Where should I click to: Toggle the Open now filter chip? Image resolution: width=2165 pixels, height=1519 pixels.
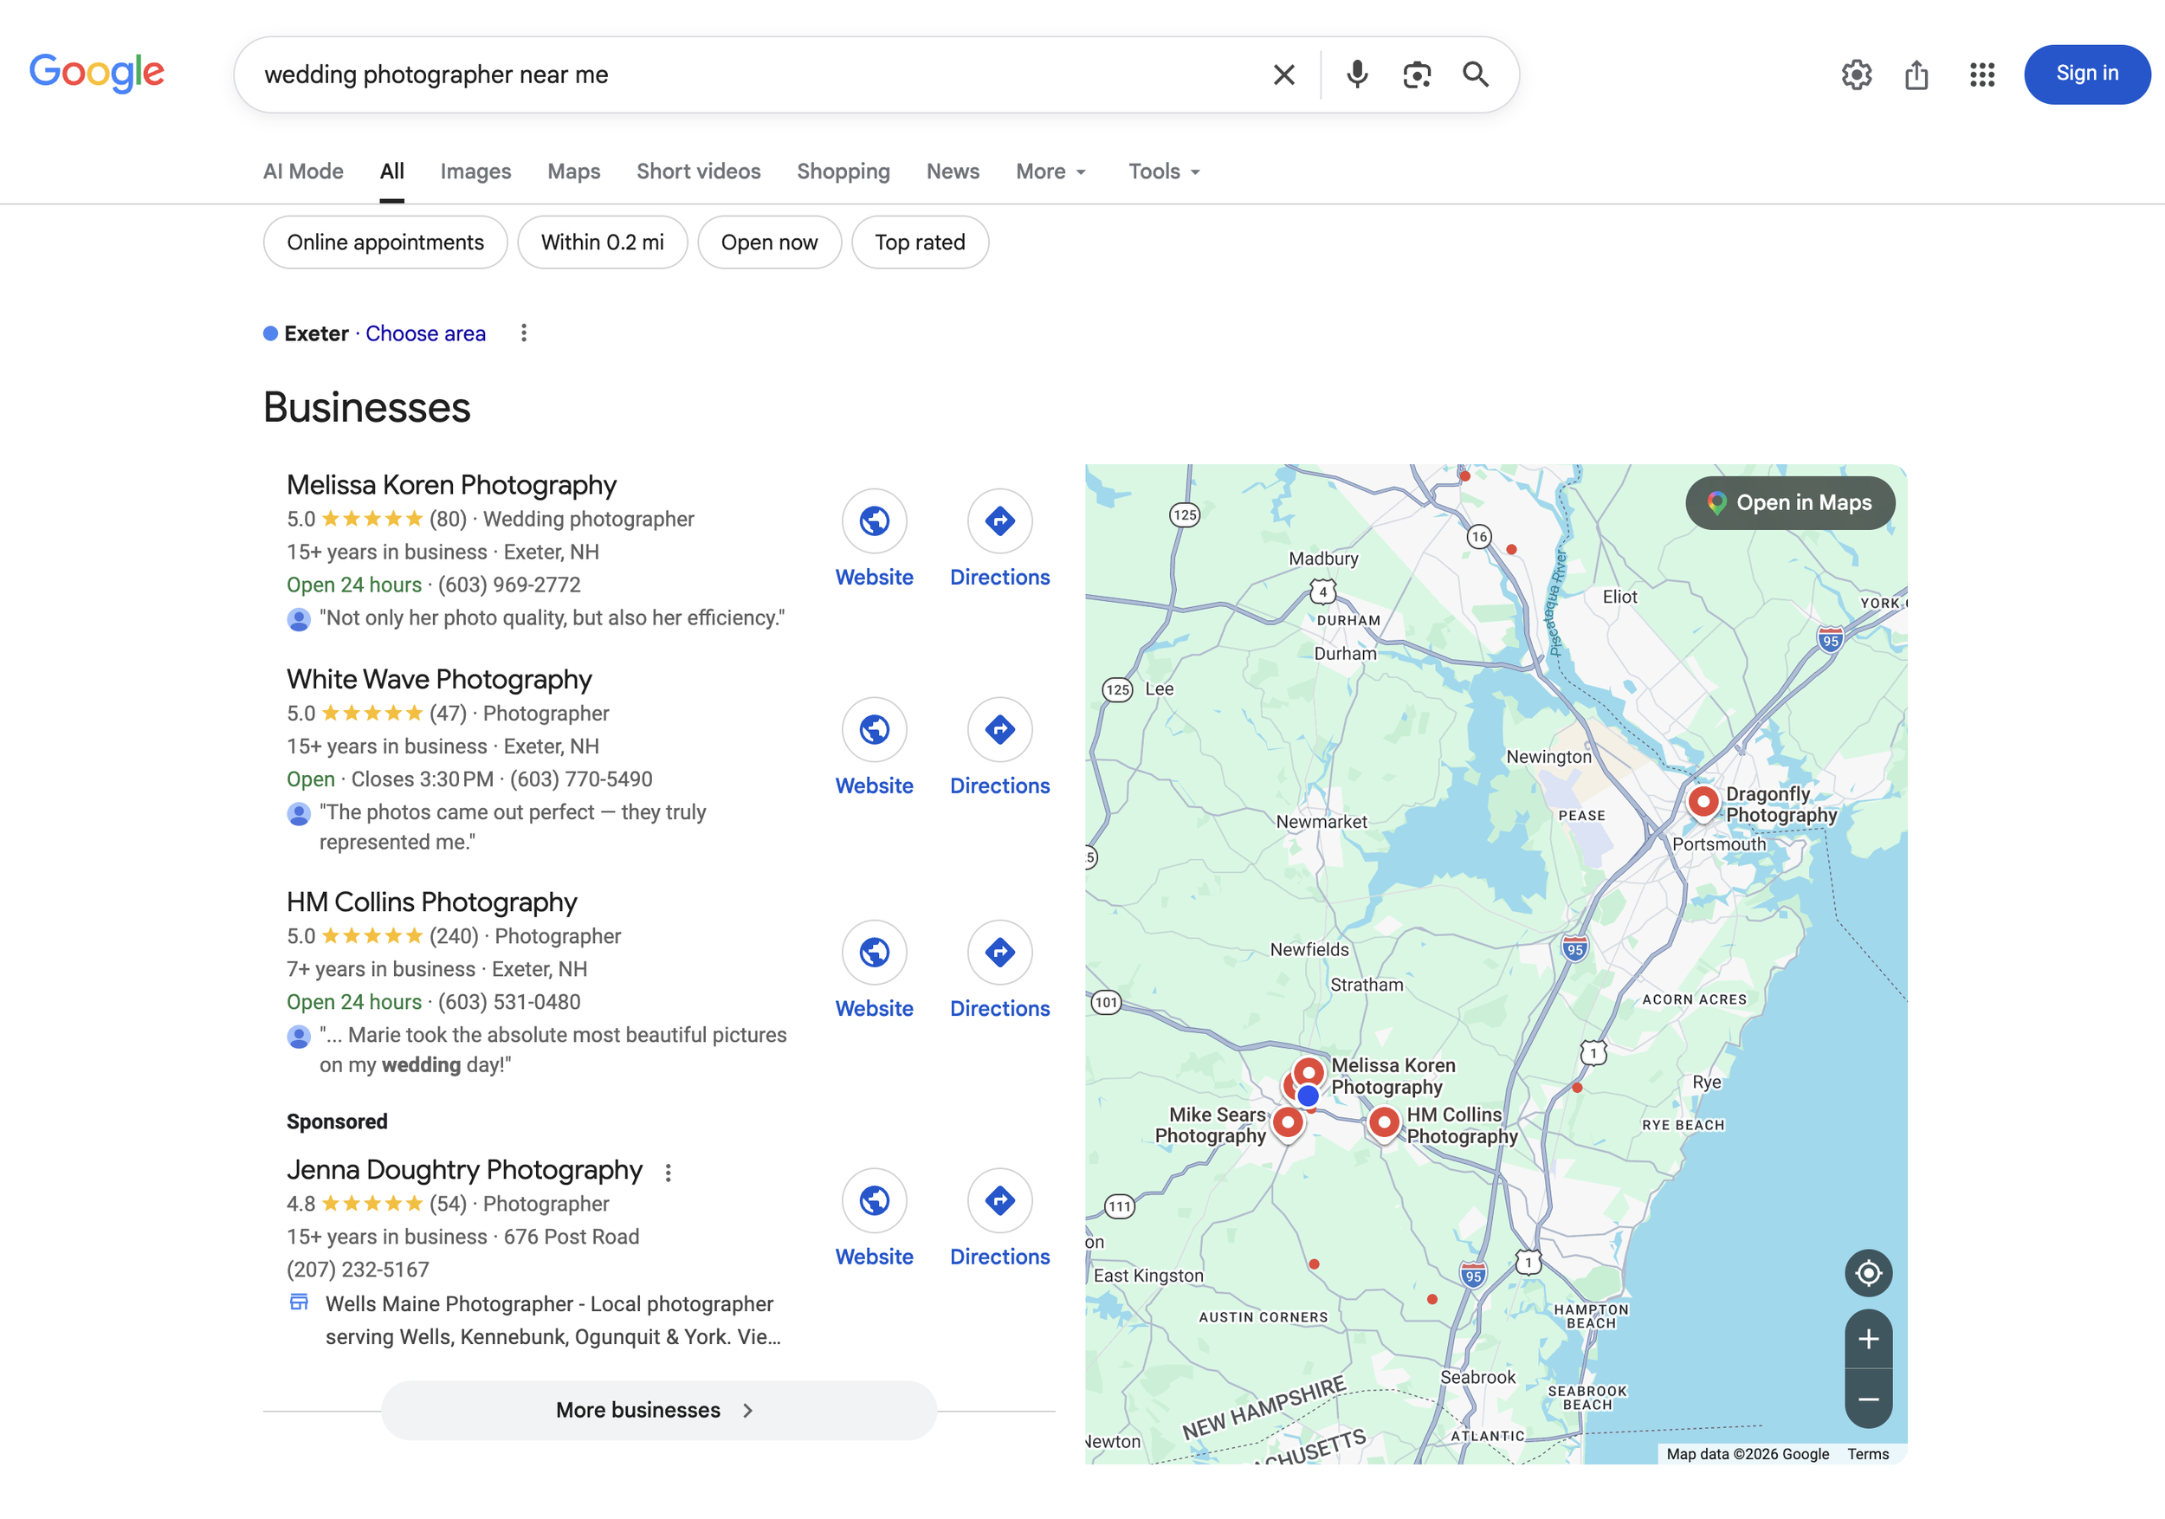pos(770,242)
